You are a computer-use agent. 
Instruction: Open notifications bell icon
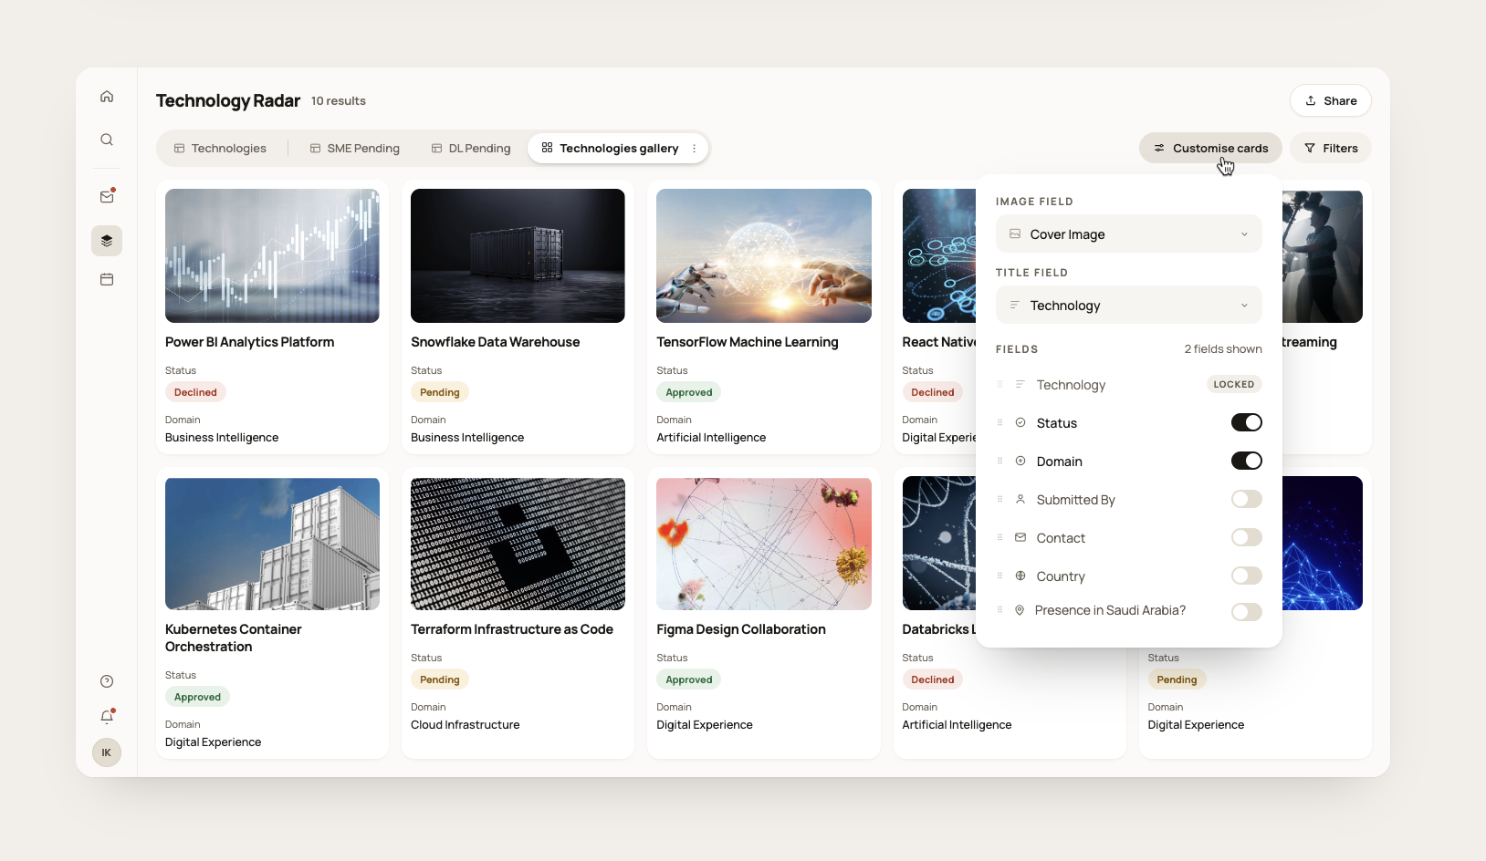point(107,716)
